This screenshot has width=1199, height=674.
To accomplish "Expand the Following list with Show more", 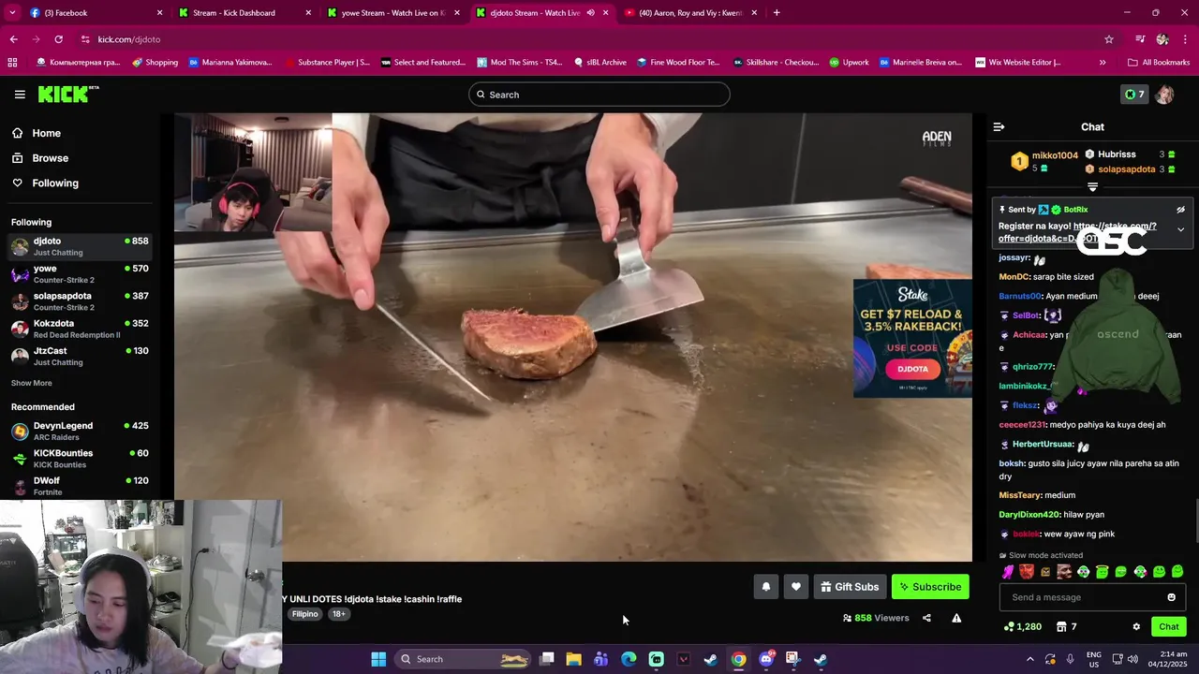I will (x=31, y=383).
